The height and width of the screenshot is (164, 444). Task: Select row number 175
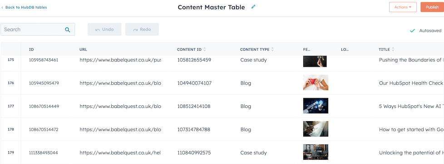11,60
